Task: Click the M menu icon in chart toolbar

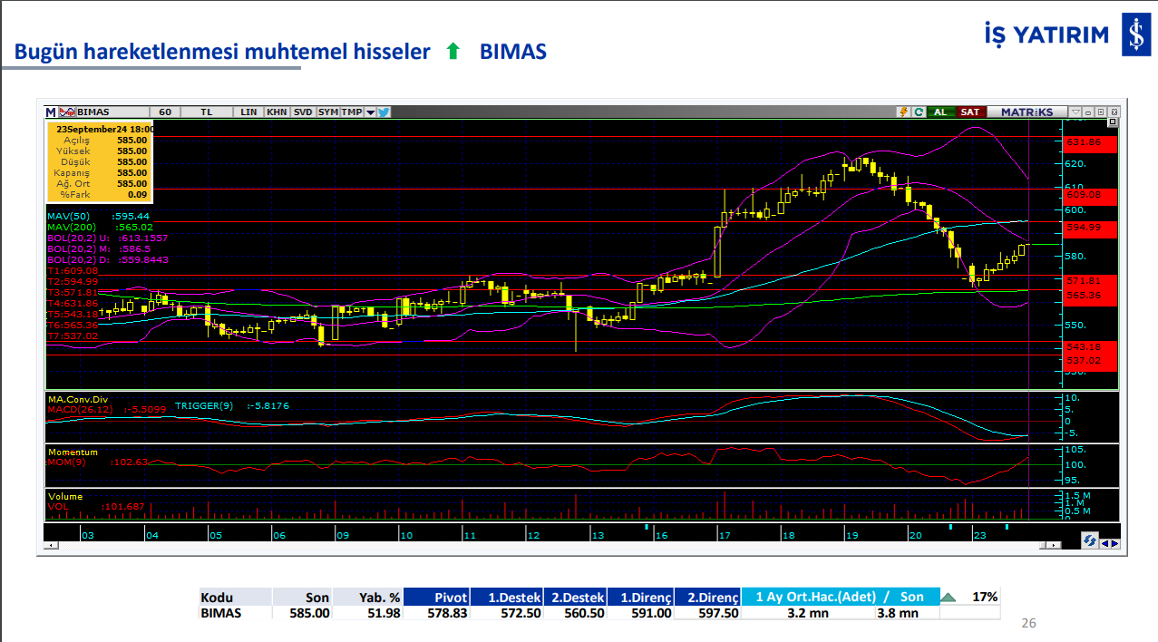Action: point(51,112)
